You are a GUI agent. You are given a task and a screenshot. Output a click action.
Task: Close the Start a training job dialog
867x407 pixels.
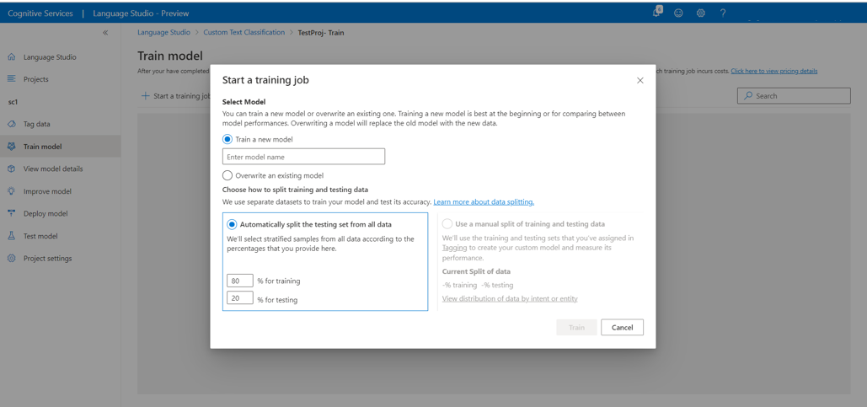point(640,80)
